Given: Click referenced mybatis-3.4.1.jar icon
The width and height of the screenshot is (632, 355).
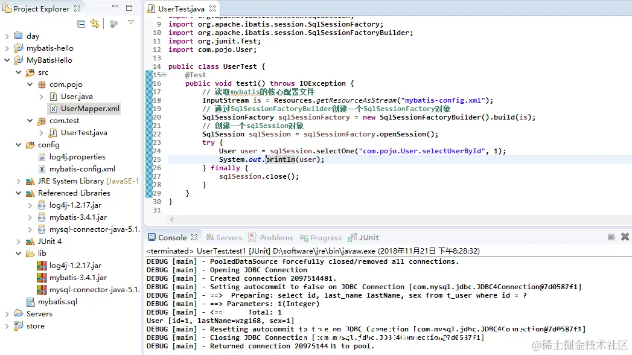Looking at the screenshot, I should coord(42,217).
